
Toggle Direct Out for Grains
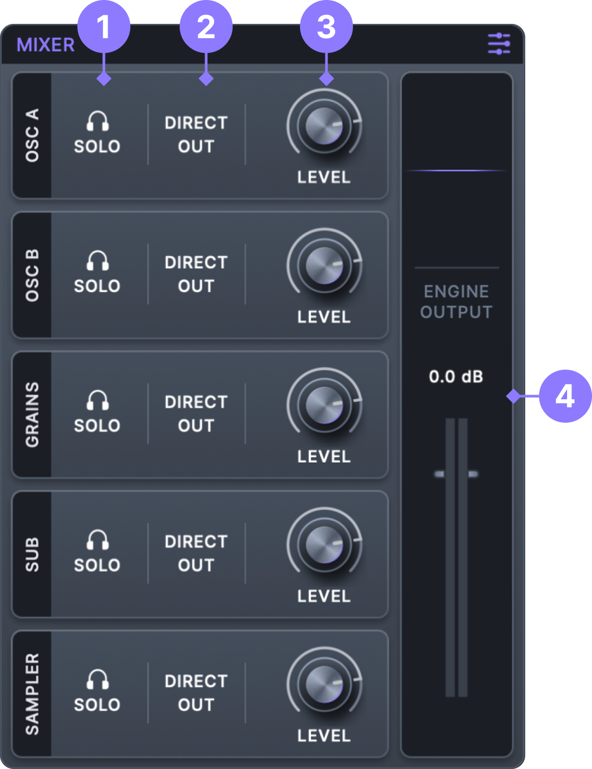[196, 414]
